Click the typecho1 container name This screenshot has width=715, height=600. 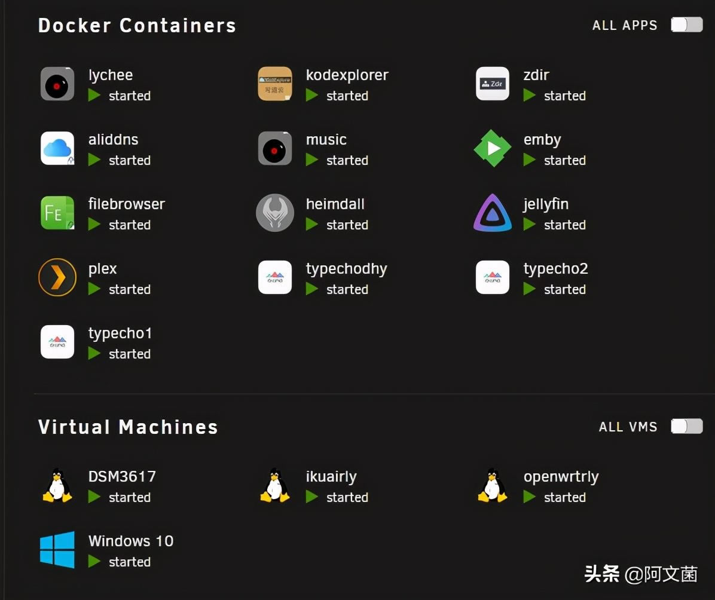(120, 333)
